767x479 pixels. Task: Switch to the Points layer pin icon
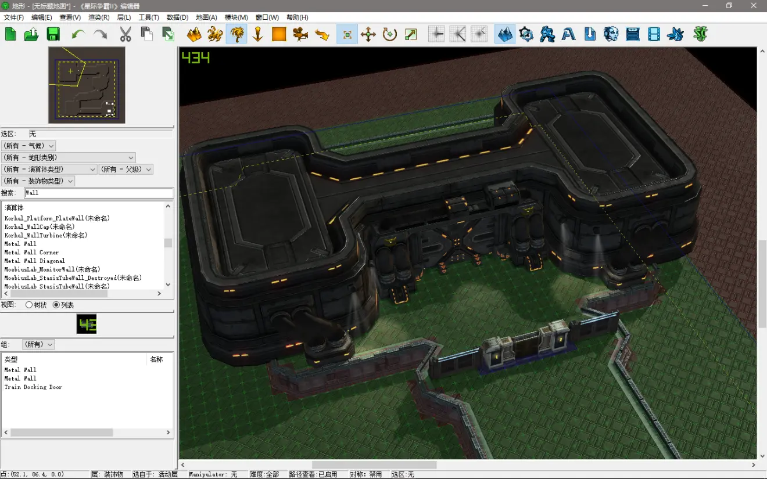257,34
